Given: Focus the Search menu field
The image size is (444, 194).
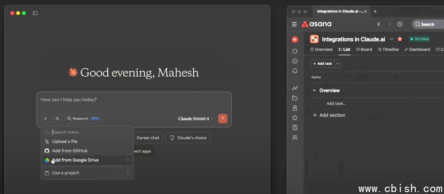Looking at the screenshot, I should click(87, 132).
